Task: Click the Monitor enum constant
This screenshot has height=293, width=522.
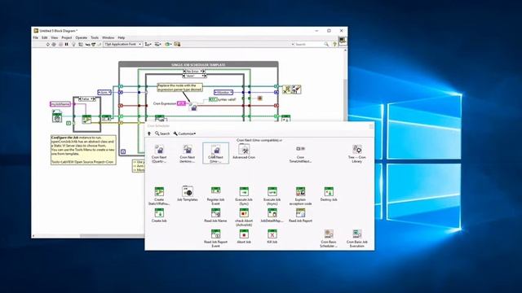Action: (x=223, y=92)
